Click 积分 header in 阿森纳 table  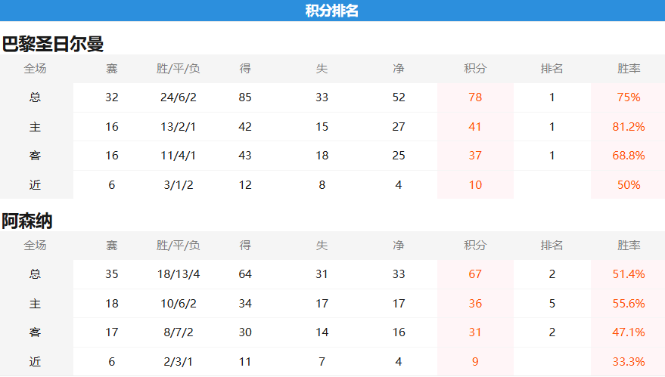tap(475, 246)
